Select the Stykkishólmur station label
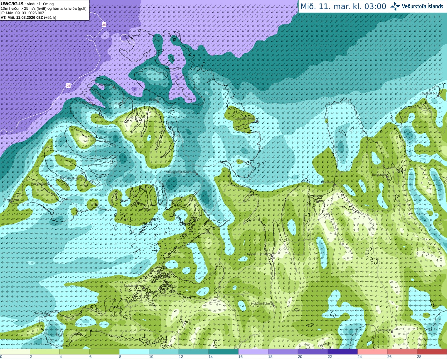This screenshot has width=447, height=359. [134, 285]
